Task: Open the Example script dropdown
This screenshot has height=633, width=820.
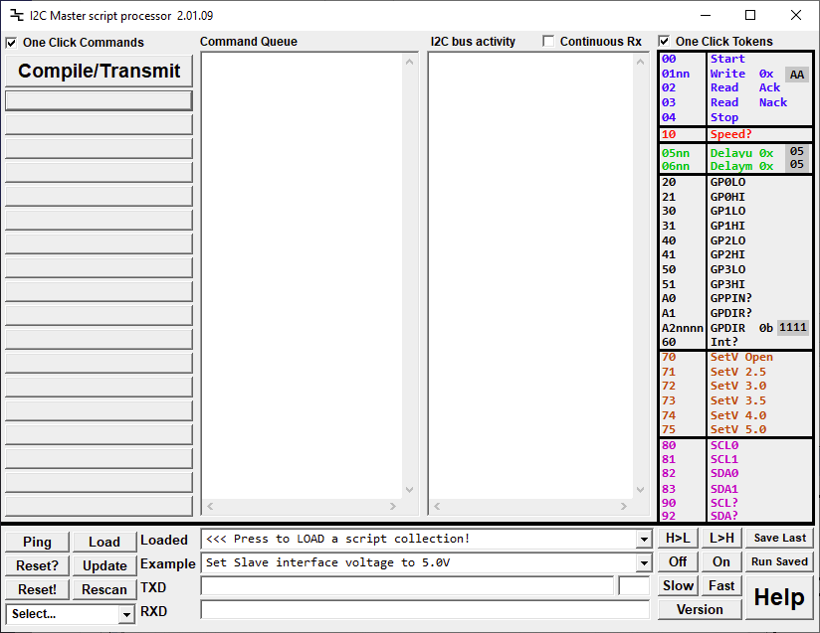Action: pyautogui.click(x=644, y=563)
